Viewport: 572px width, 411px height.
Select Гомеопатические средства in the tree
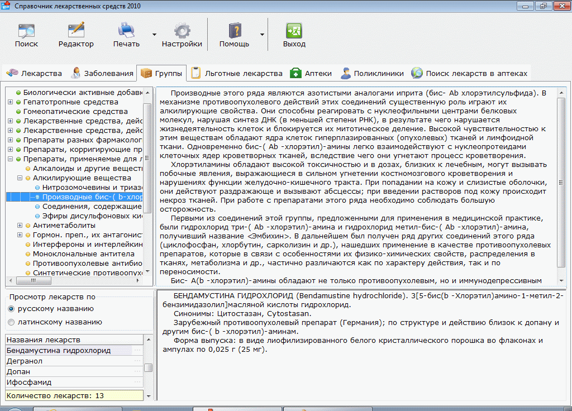[x=75, y=112]
